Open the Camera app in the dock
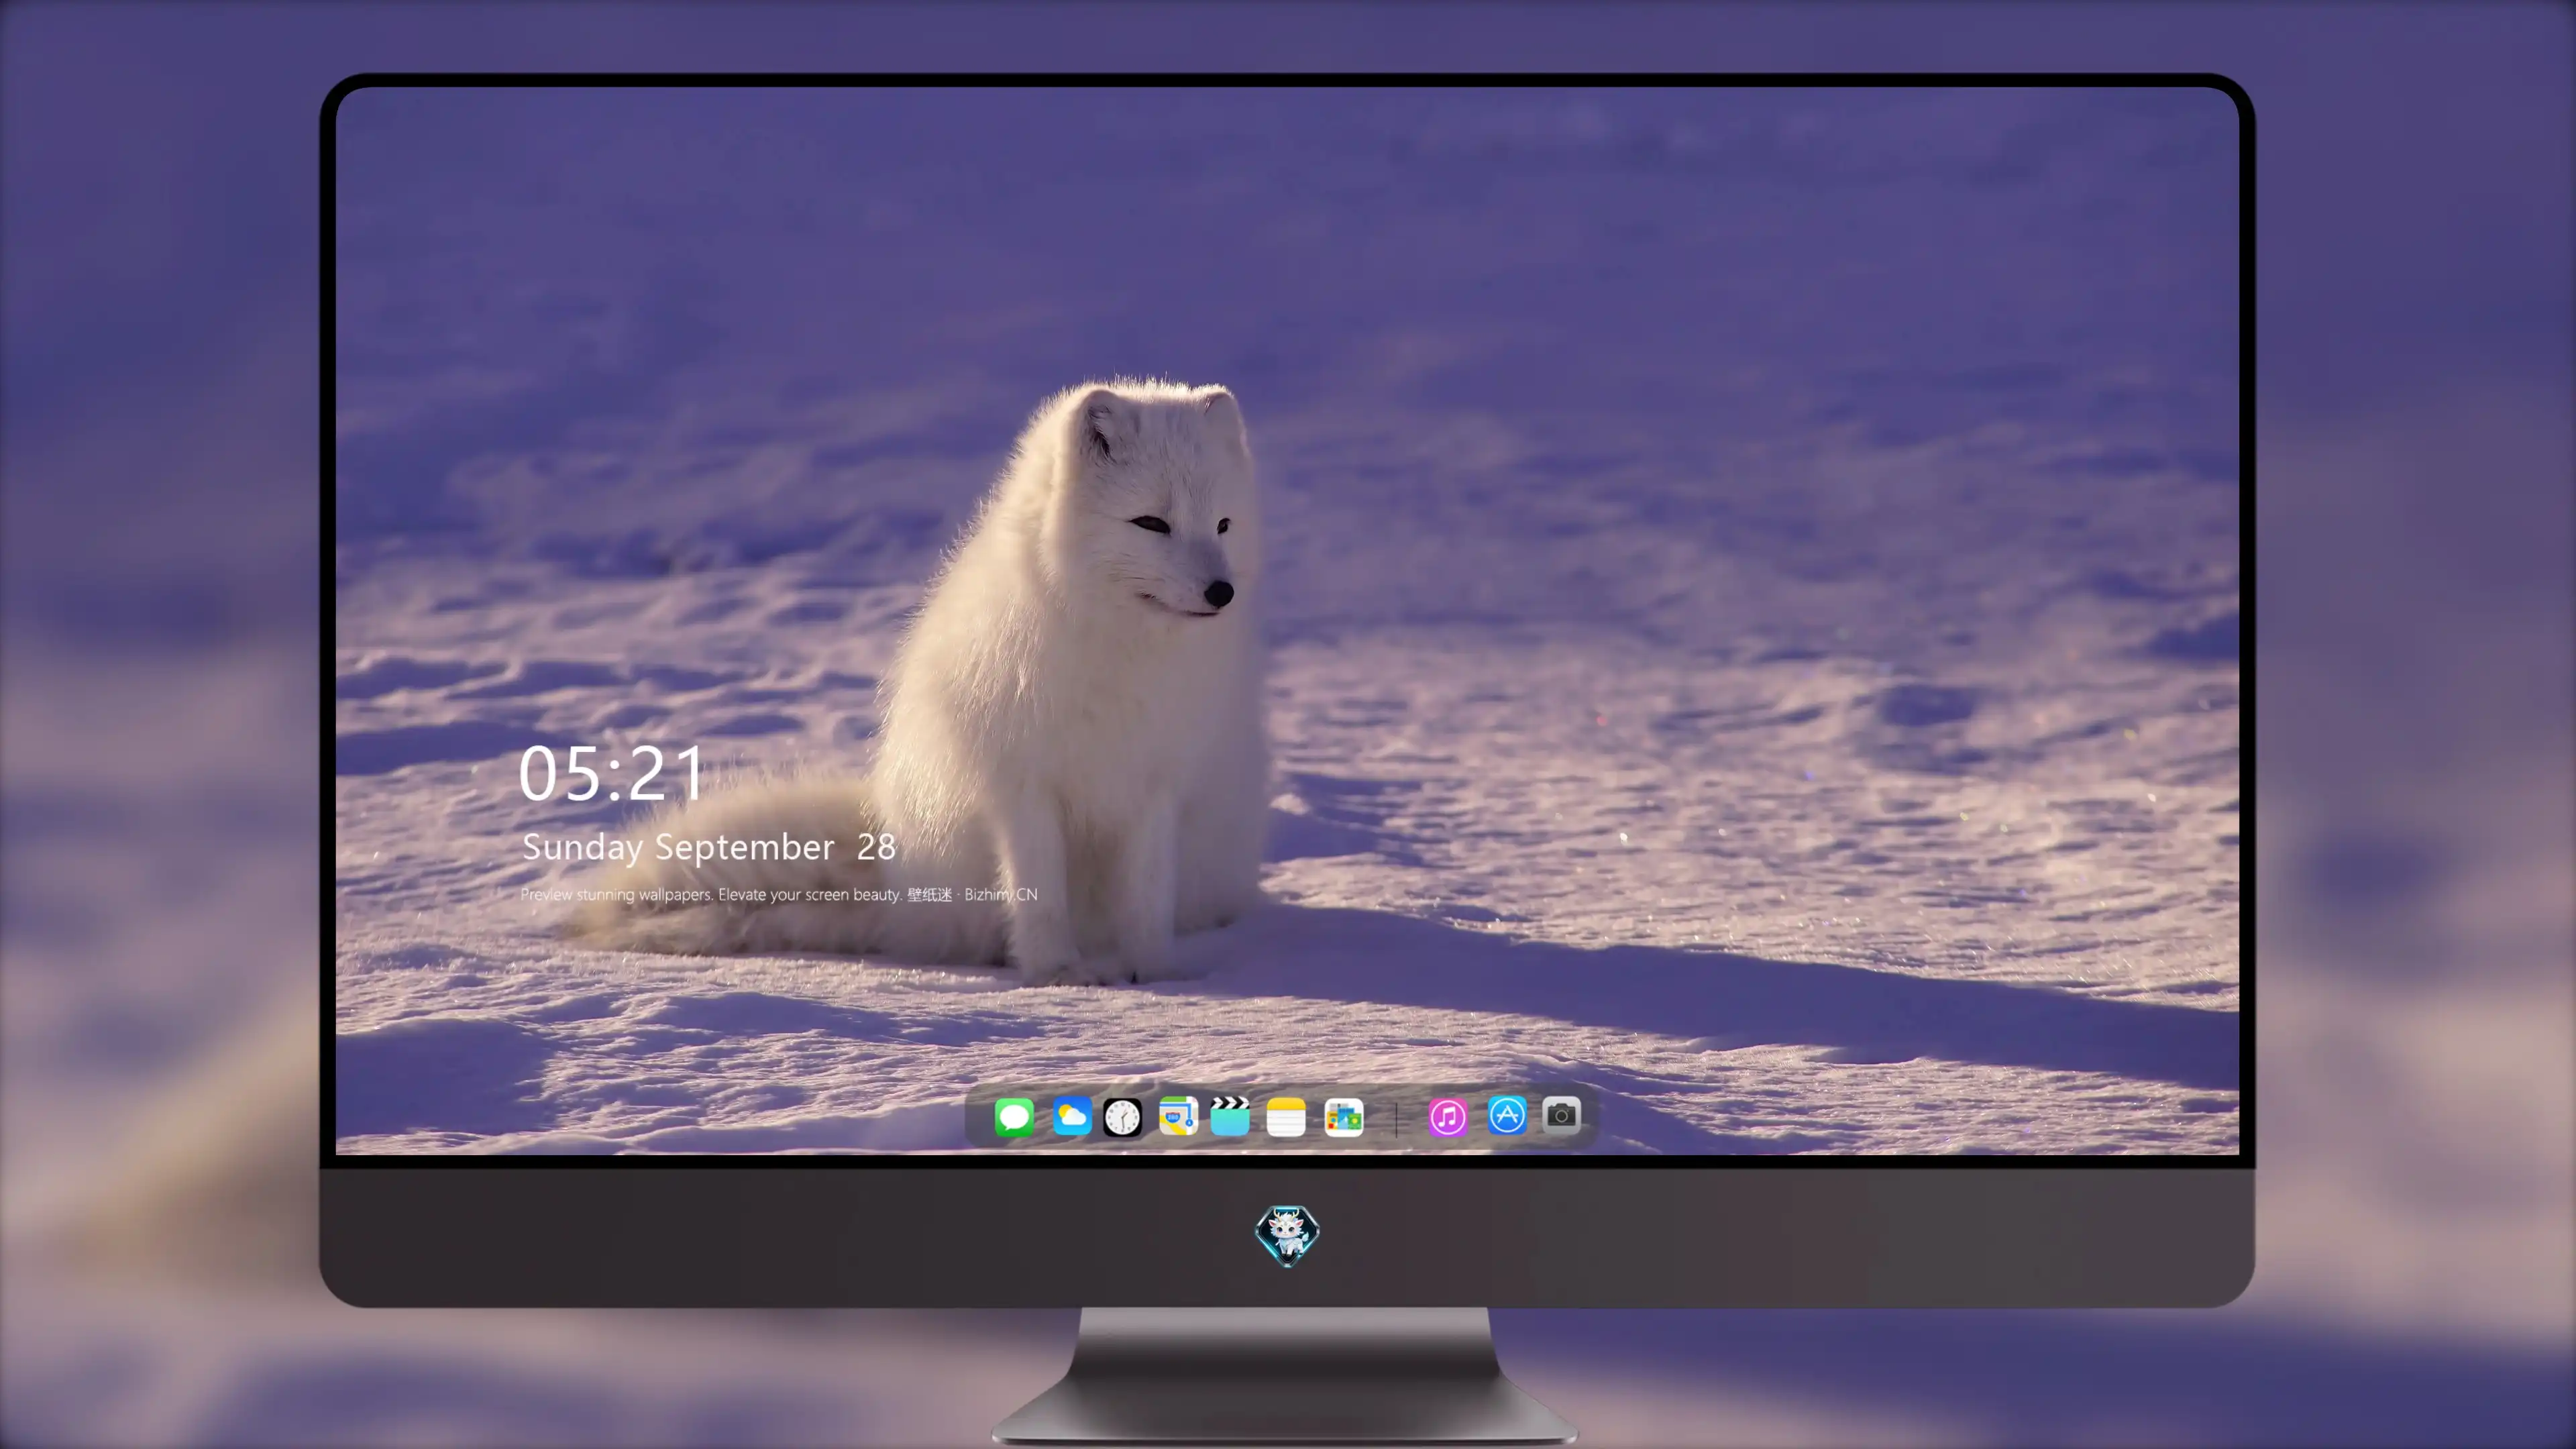This screenshot has width=2576, height=1449. (x=1561, y=1115)
